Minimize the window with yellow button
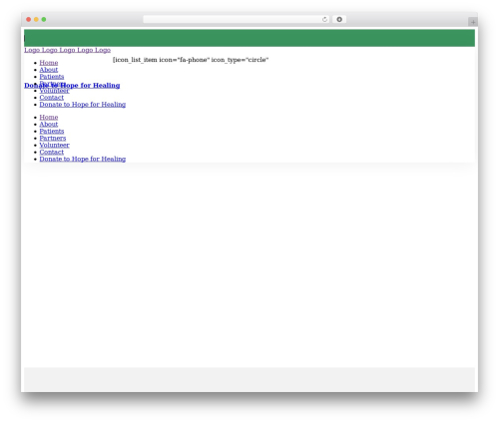 coord(36,19)
